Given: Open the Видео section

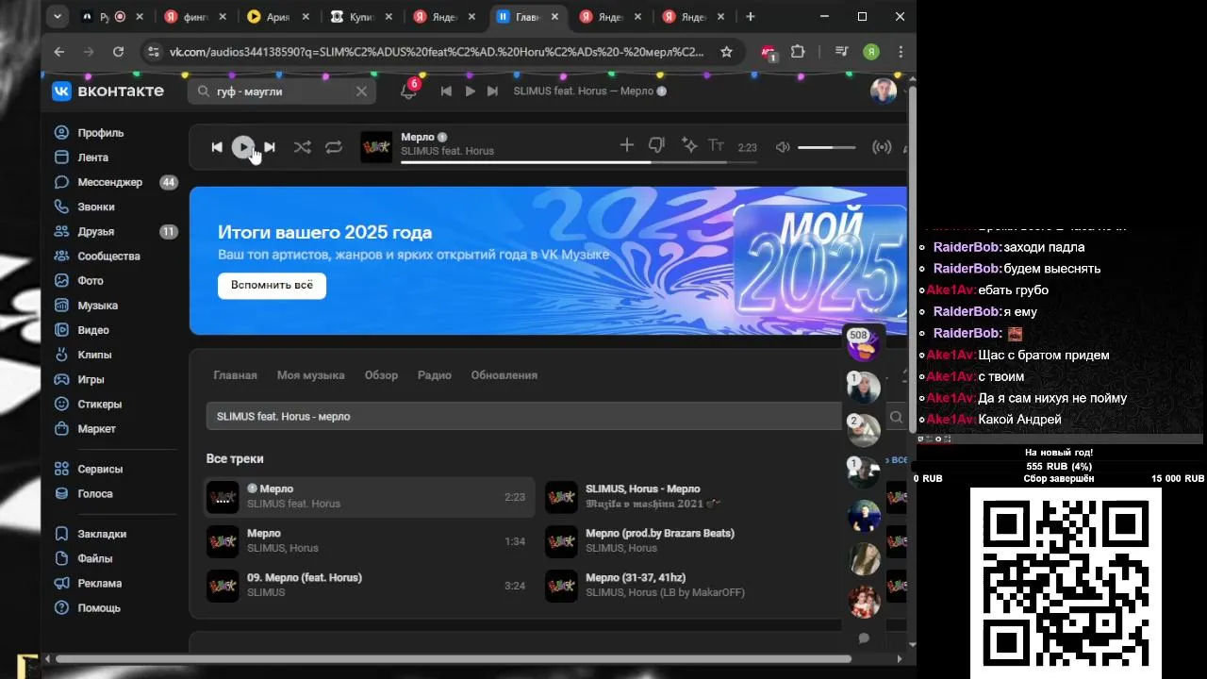Looking at the screenshot, I should pyautogui.click(x=93, y=330).
